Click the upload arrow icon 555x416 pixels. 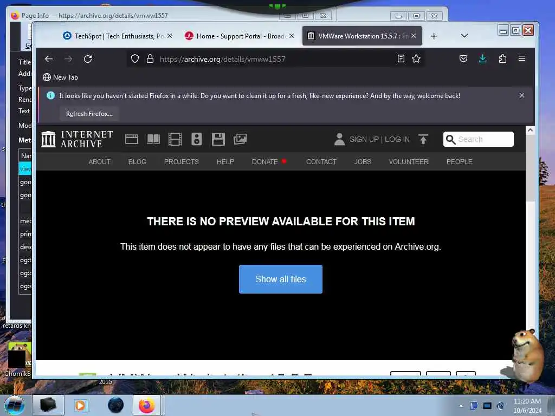pos(423,139)
